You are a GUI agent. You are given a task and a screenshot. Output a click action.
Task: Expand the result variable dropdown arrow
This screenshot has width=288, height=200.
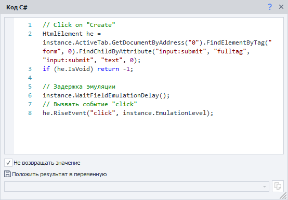click(264, 187)
